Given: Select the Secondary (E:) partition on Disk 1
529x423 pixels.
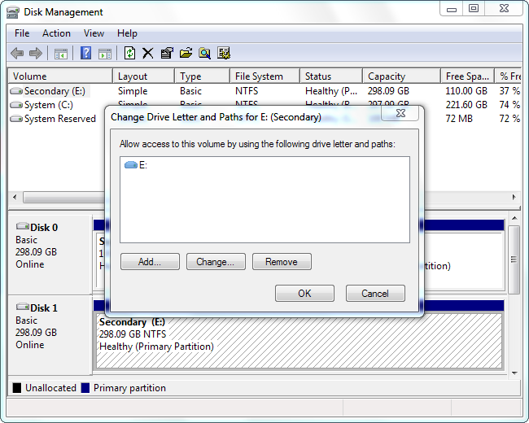Looking at the screenshot, I should point(299,341).
